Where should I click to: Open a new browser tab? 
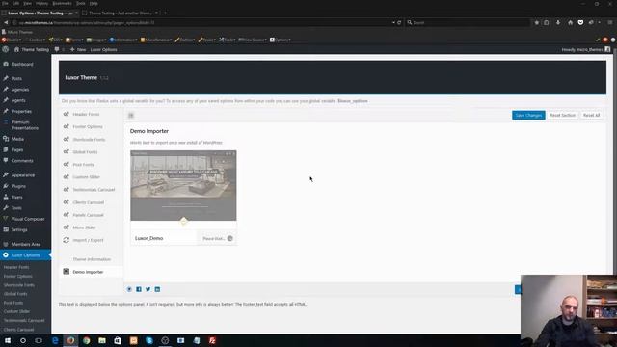point(165,13)
